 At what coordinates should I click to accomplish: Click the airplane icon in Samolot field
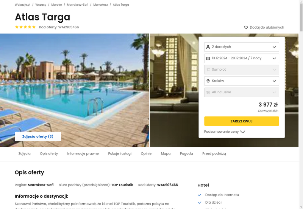click(208, 70)
